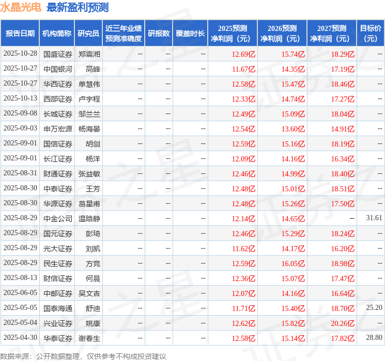Click institution 国泰海通
Screen dimensions: 385x361
point(58,308)
